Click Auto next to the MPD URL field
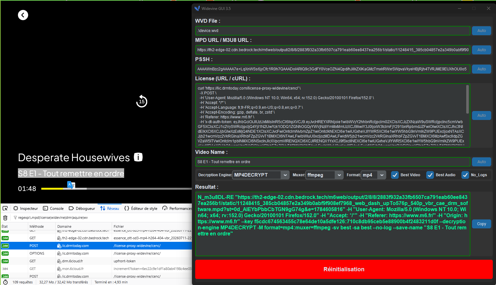The image size is (496, 285). 482,50
